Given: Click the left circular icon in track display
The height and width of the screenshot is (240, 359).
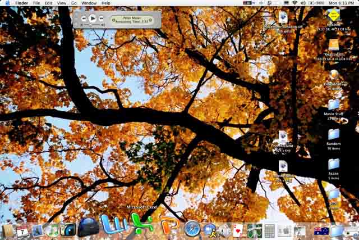Looking at the screenshot, I should pos(113,20).
